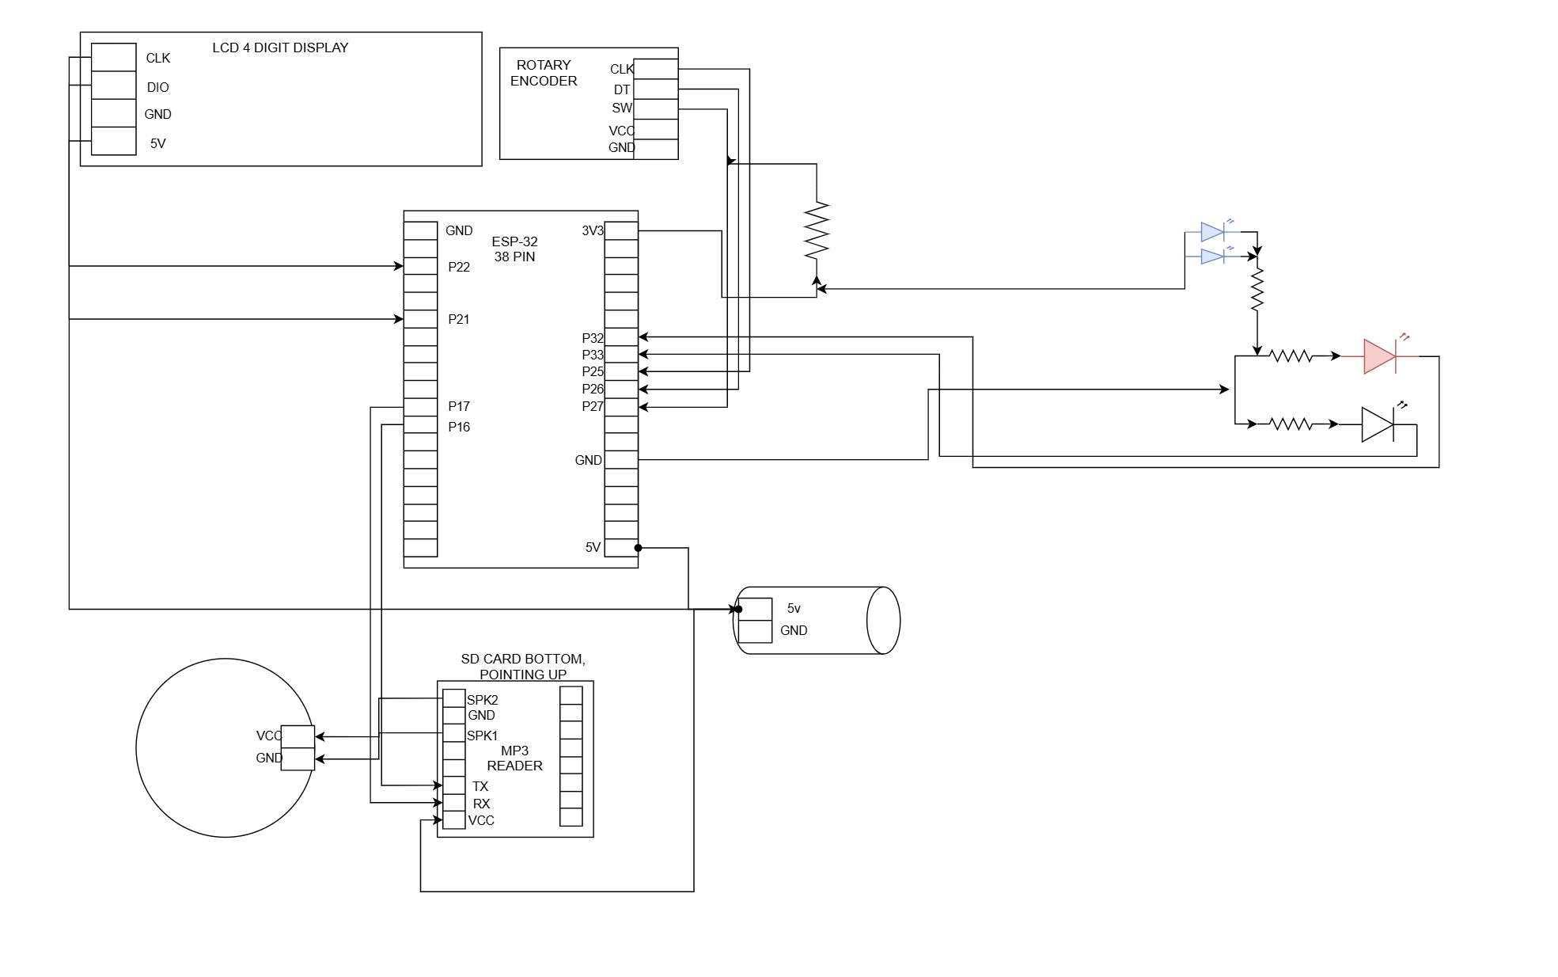
Task: Click the P27 pin label
Action: (593, 406)
